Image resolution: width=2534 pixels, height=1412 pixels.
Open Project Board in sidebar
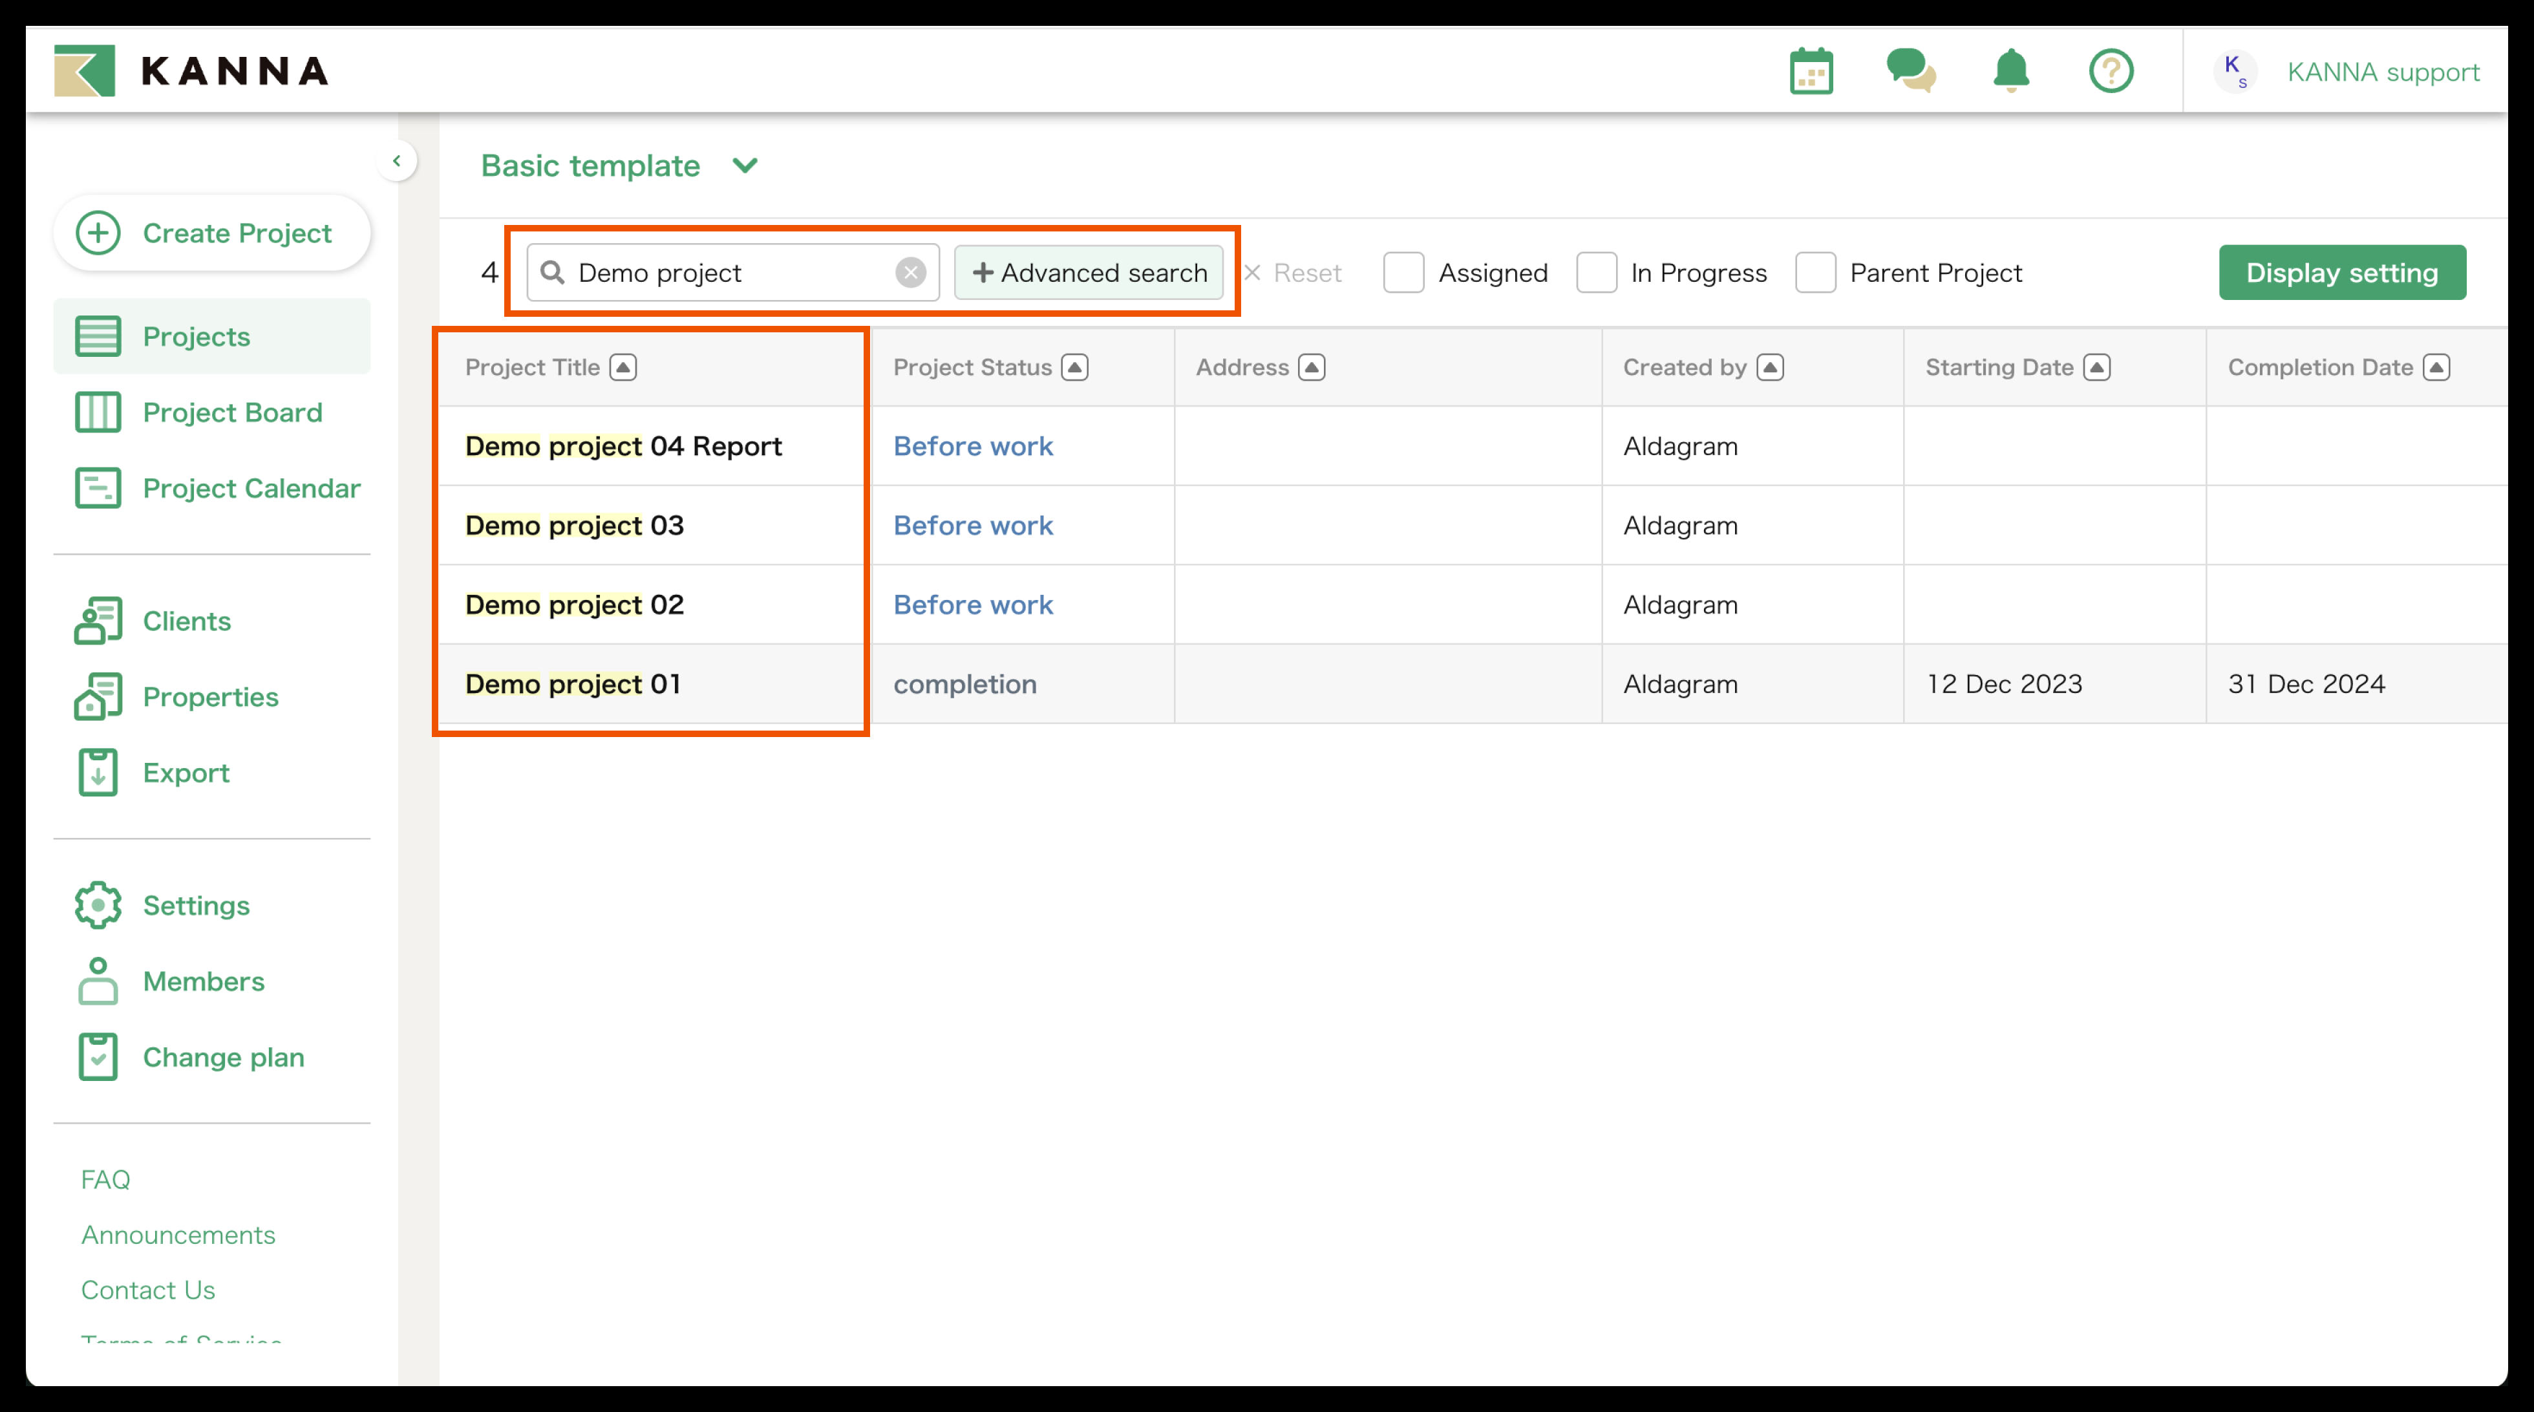(x=231, y=412)
